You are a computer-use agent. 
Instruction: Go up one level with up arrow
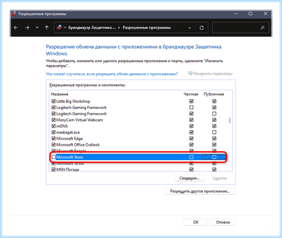tap(47, 28)
